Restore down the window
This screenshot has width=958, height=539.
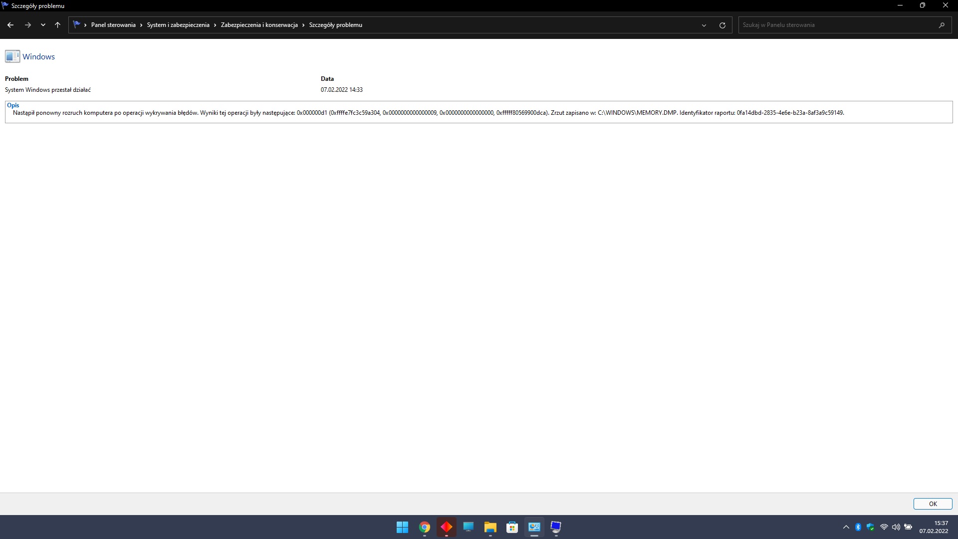[922, 5]
